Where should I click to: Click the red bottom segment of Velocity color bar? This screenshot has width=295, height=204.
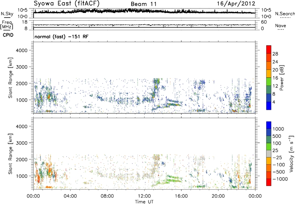pyautogui.click(x=269, y=182)
